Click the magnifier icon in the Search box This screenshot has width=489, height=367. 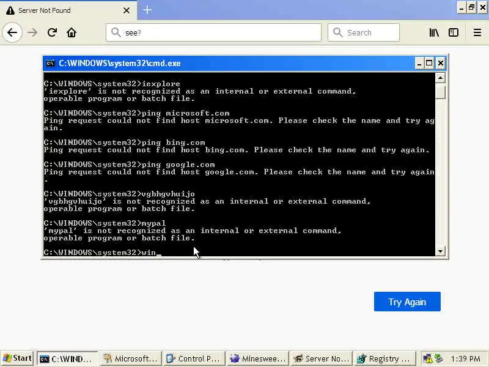(x=337, y=32)
